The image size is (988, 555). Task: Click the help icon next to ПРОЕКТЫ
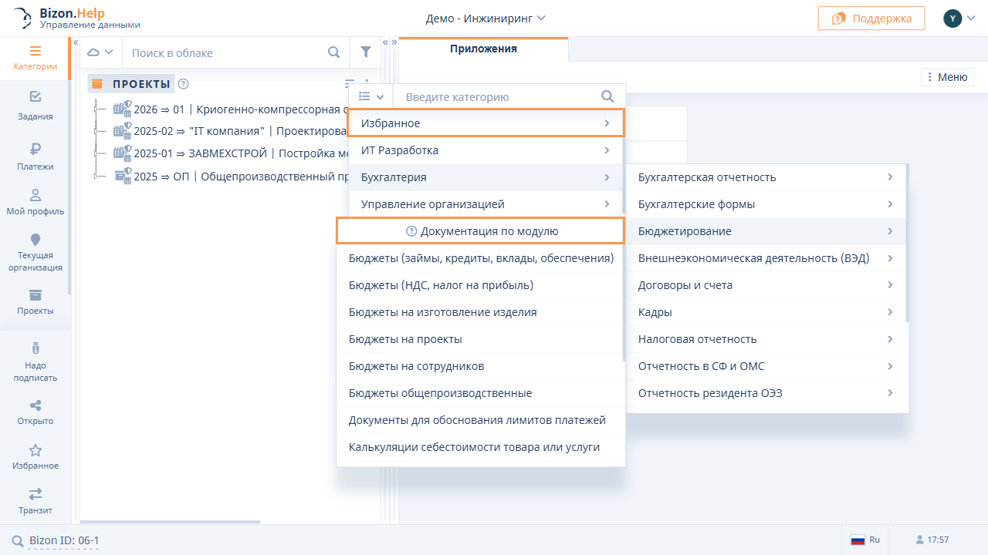[x=183, y=84]
